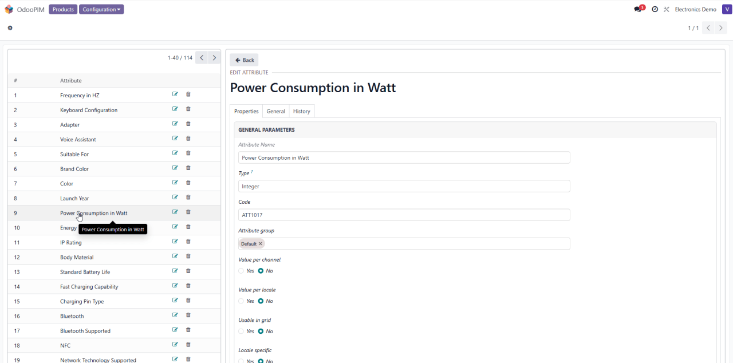733x363 pixels.
Task: Remove the Default attribute group tag
Action: tap(261, 244)
